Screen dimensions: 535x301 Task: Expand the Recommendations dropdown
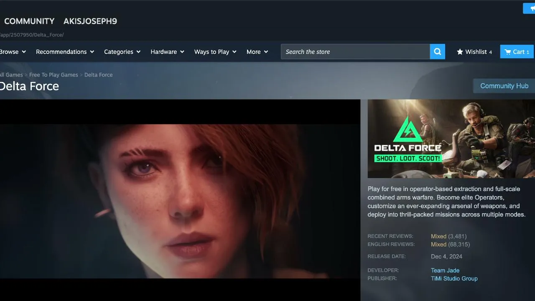click(x=65, y=52)
